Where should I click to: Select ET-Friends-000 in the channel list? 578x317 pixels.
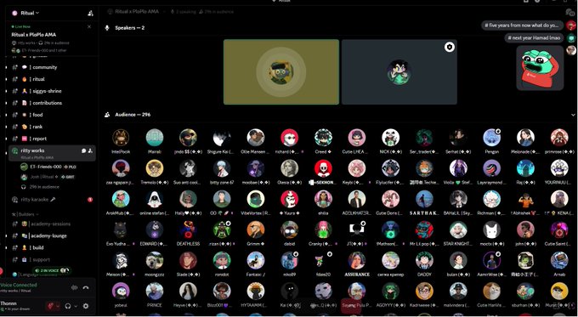[x=48, y=167]
